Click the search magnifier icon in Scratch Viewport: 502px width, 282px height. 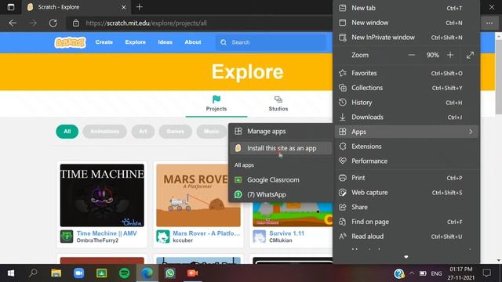[x=224, y=42]
